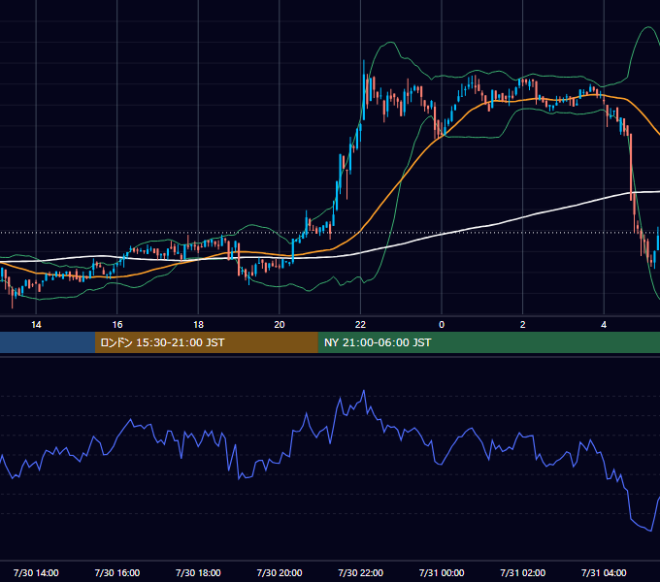This screenshot has width=660, height=582.
Task: Click the ロンドン 15:30-21:00 JST session bar
Action: 206,342
